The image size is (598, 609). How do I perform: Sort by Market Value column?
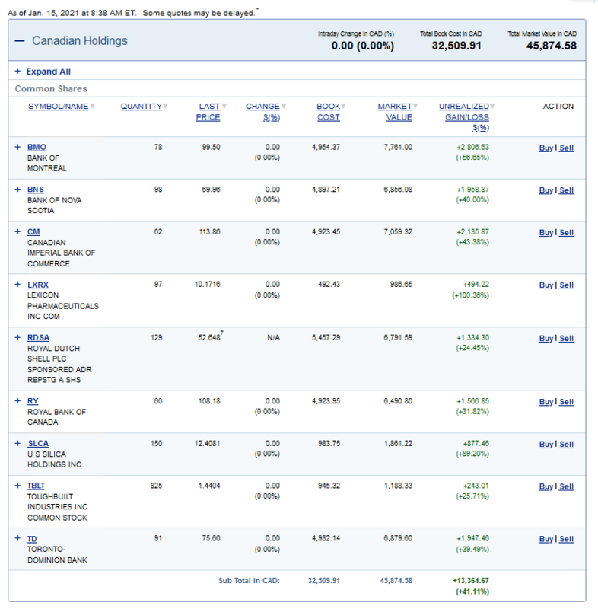395,112
